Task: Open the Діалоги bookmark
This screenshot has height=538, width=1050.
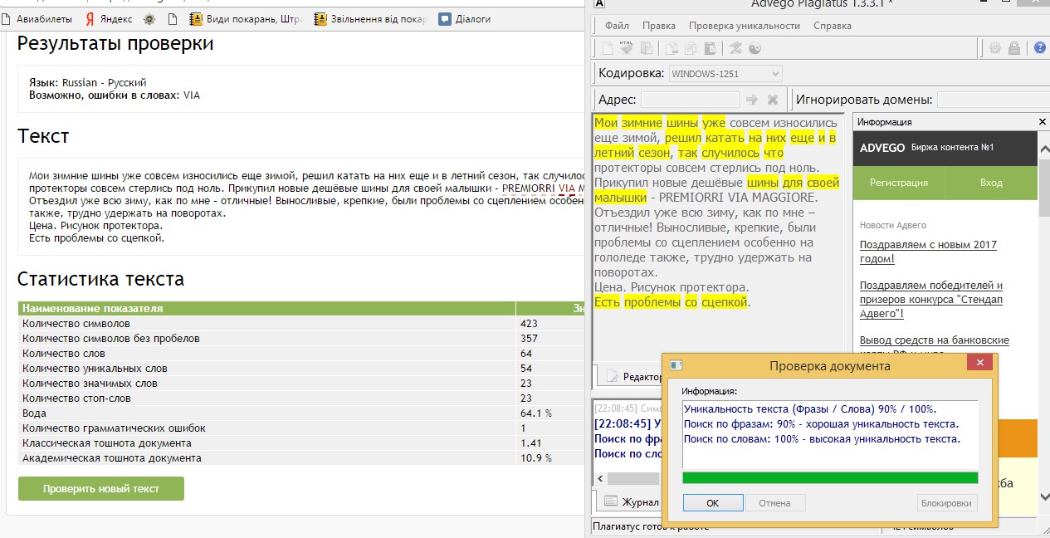Action: tap(464, 18)
